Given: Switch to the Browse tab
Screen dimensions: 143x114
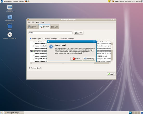Looking at the screenshot, I should [33, 27].
